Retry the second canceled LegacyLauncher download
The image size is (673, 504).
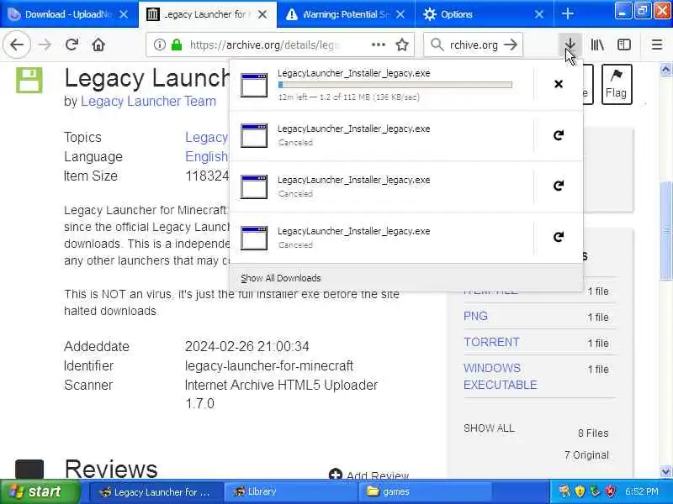coord(559,186)
